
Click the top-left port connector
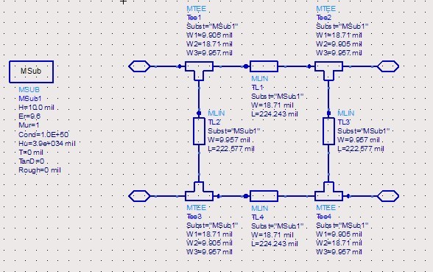(x=139, y=66)
